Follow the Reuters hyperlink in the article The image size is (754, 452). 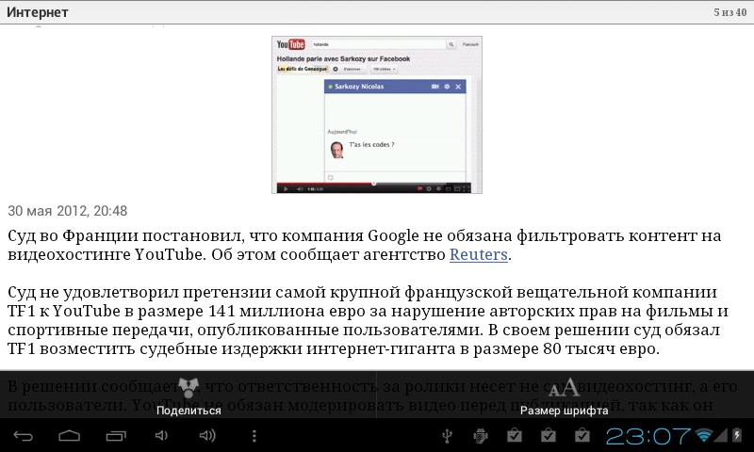coord(479,254)
